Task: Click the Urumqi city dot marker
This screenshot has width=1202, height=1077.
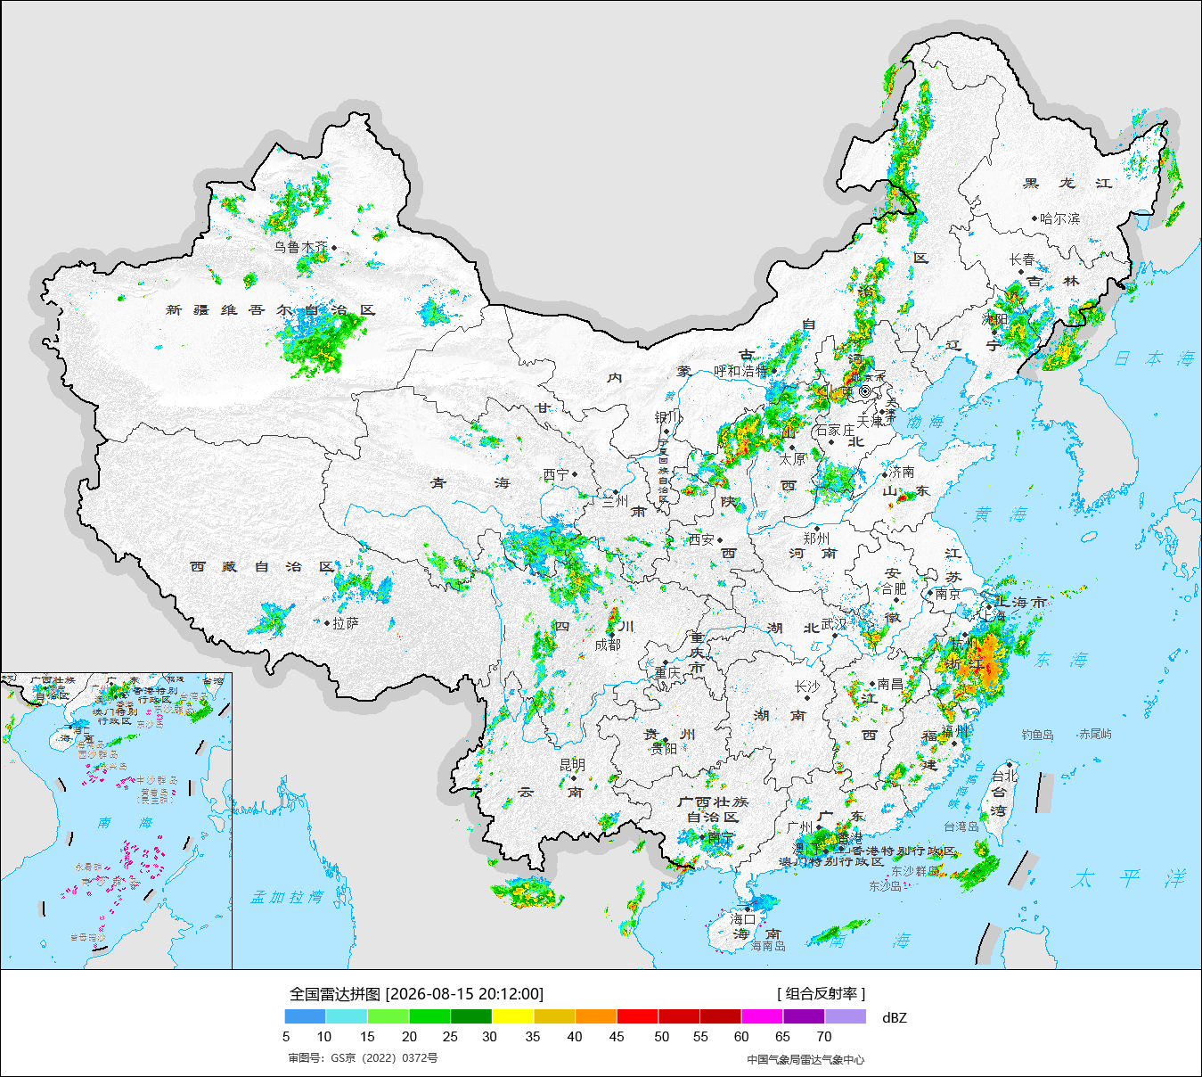Action: [334, 247]
